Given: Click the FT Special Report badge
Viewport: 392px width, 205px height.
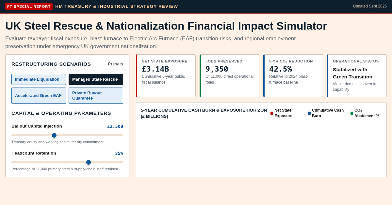Looking at the screenshot, I should (29, 7).
